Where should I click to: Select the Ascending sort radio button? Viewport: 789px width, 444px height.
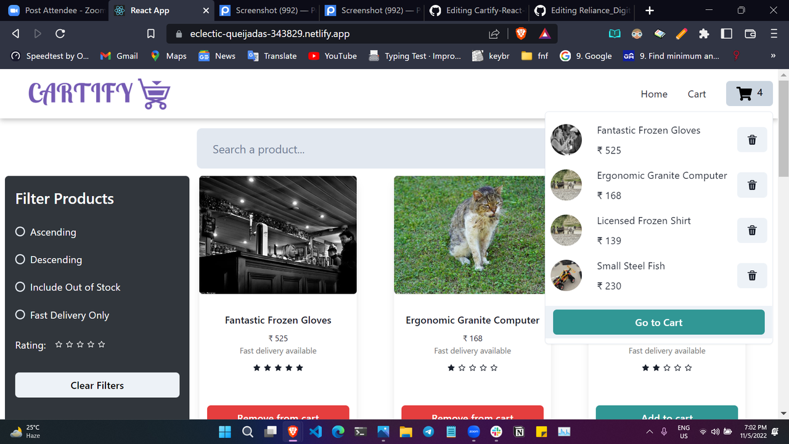(x=20, y=232)
